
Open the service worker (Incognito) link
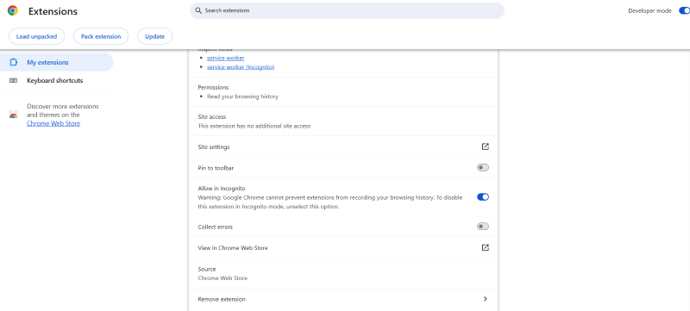pos(241,67)
